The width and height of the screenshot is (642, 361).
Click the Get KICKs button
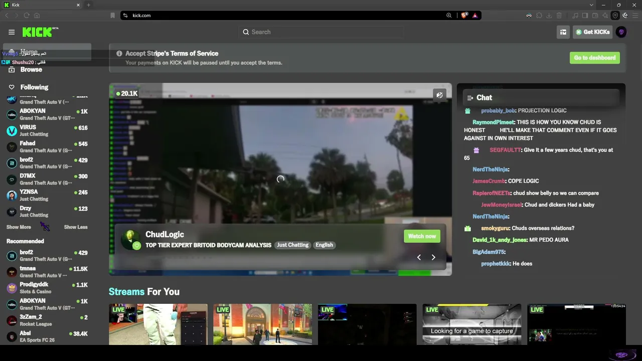(593, 32)
